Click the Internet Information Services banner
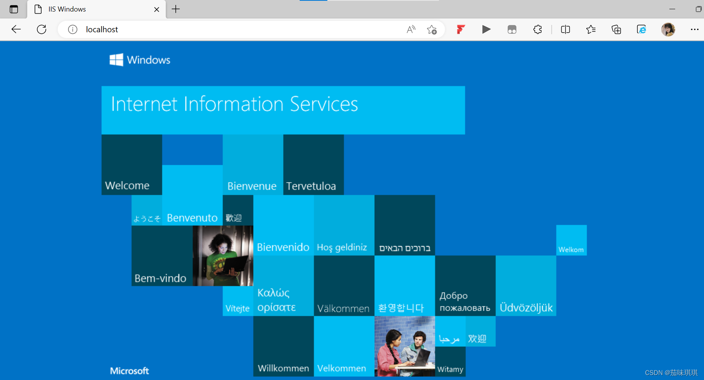 pos(283,110)
